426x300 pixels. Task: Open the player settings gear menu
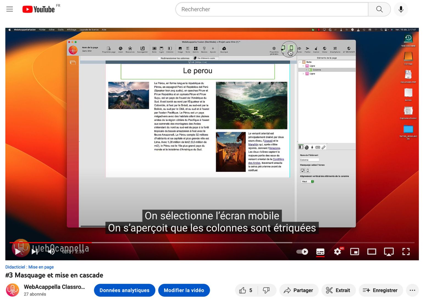click(x=338, y=252)
